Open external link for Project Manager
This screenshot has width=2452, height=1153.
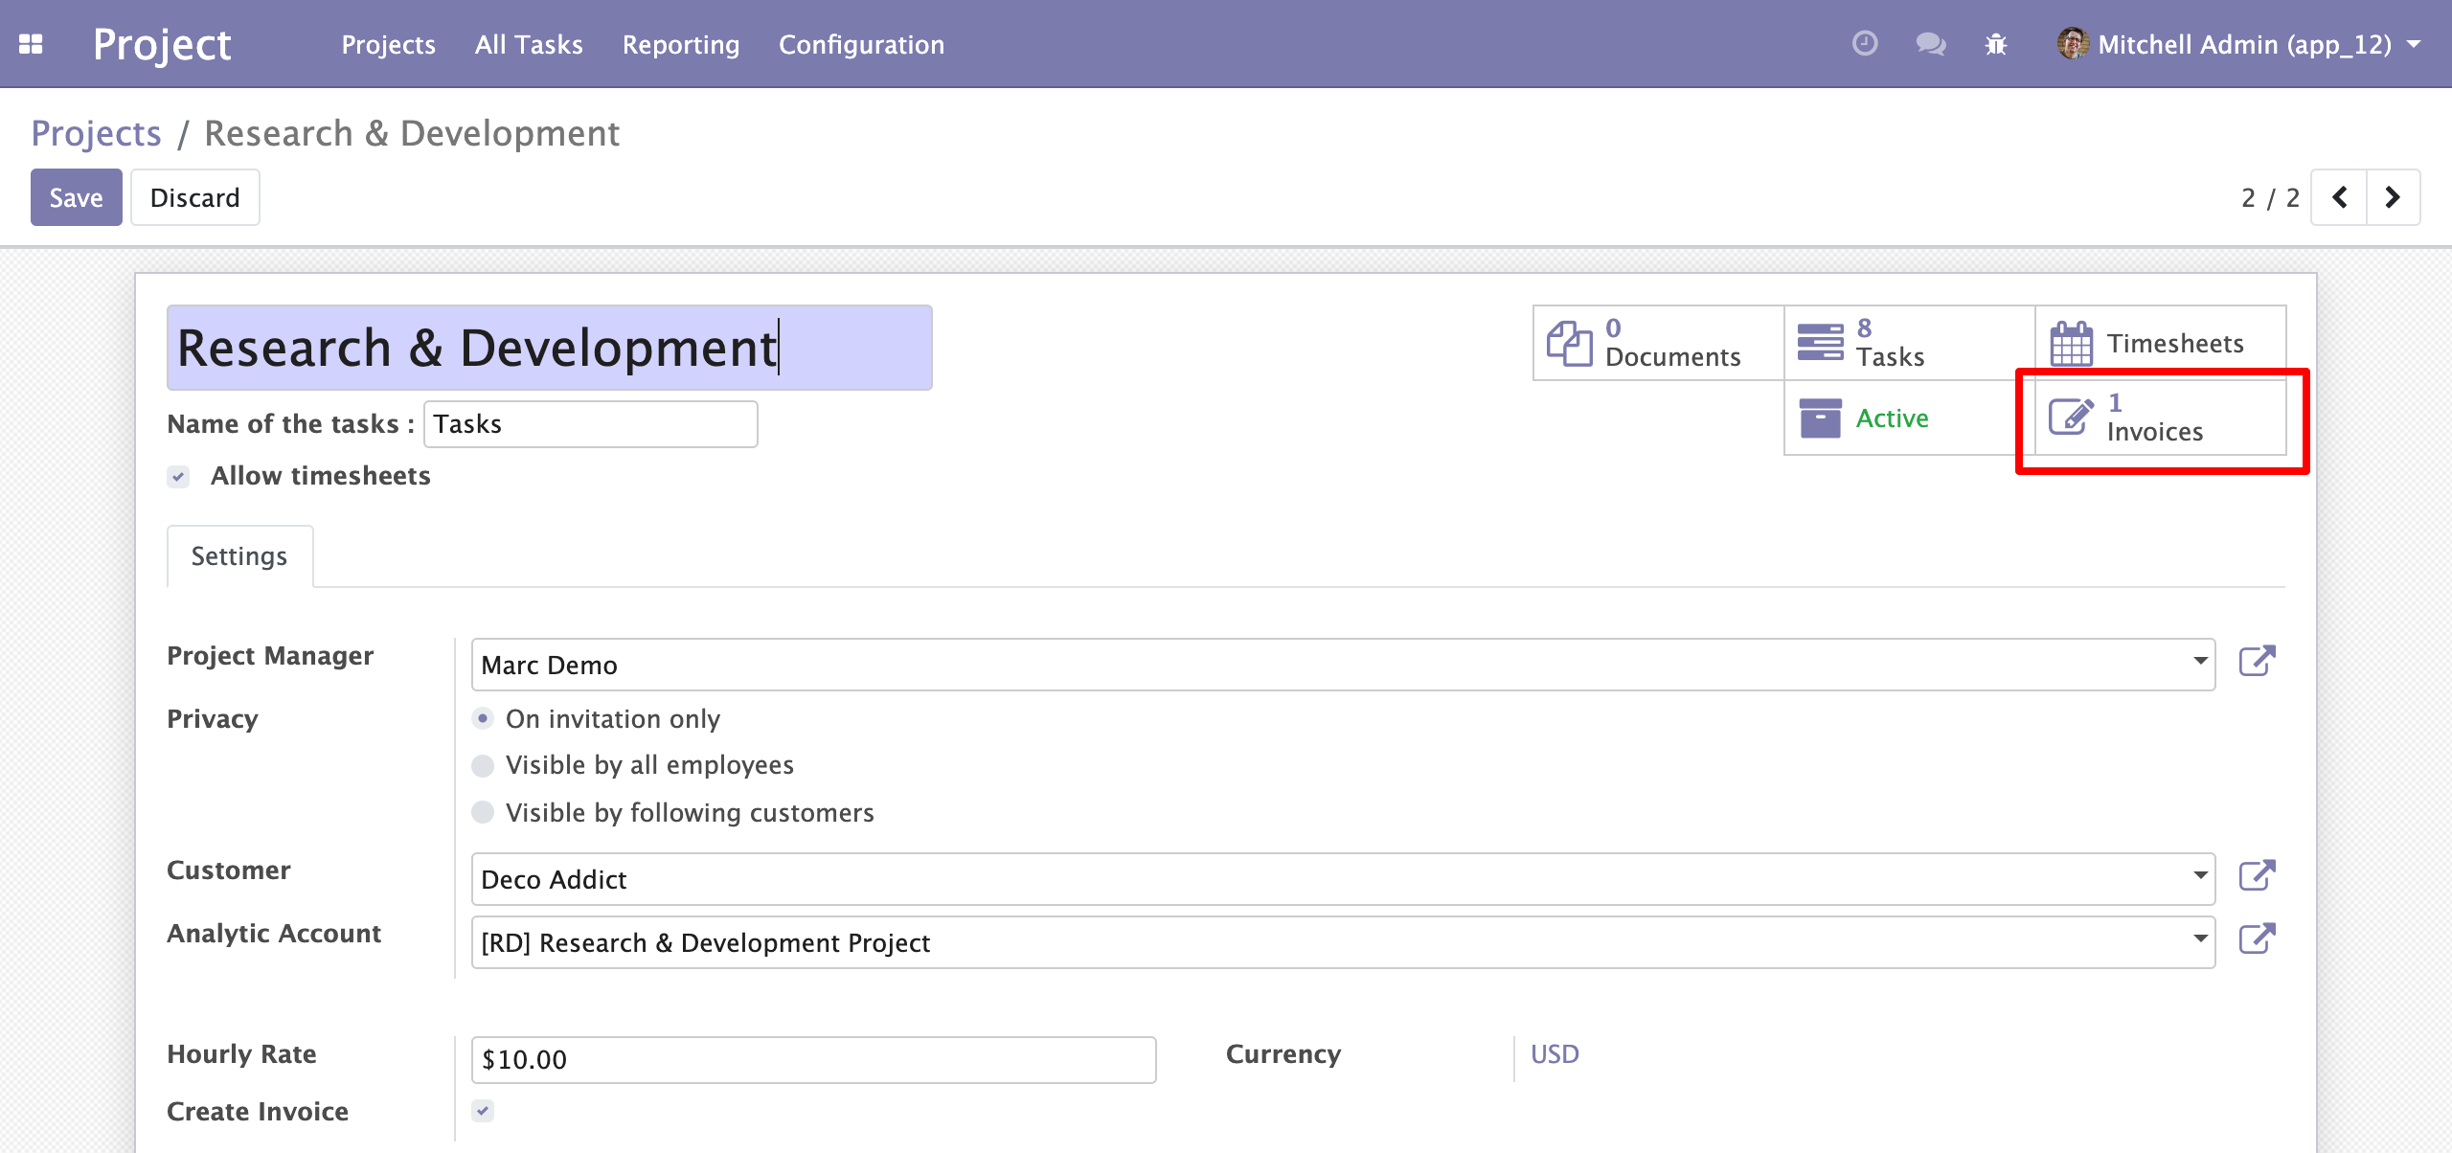pos(2257,661)
